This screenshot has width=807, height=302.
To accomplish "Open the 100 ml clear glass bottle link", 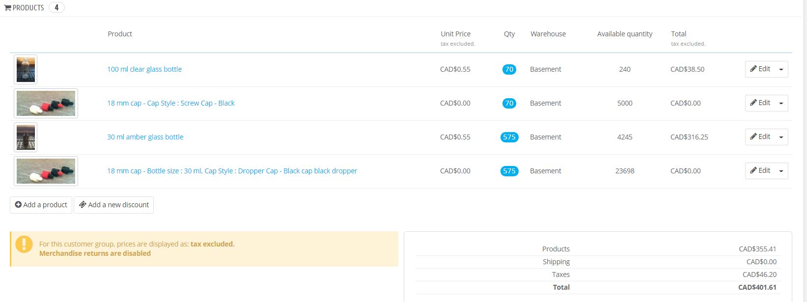I will (144, 69).
